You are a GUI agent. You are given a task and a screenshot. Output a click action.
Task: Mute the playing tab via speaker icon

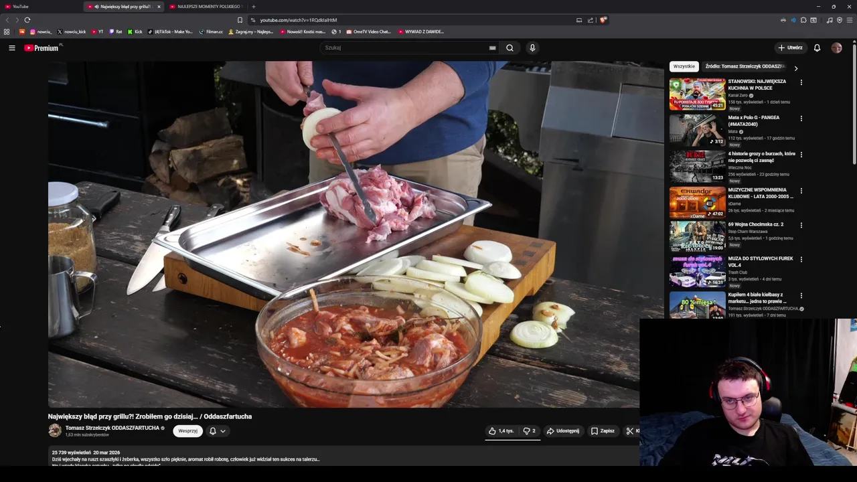[96, 7]
